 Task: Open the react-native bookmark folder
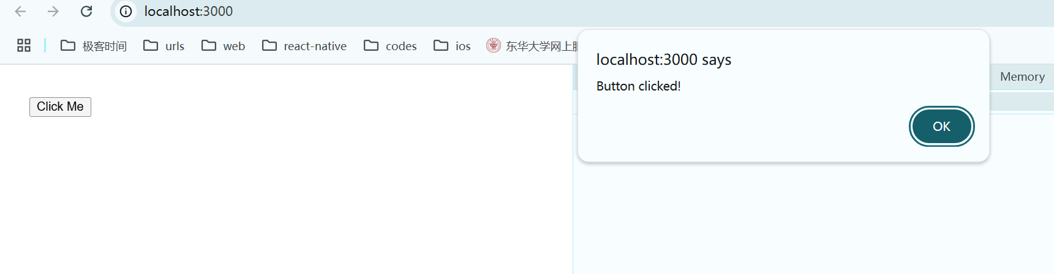click(x=304, y=46)
